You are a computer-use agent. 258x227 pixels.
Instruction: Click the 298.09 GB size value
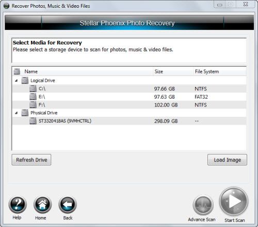tap(166, 121)
